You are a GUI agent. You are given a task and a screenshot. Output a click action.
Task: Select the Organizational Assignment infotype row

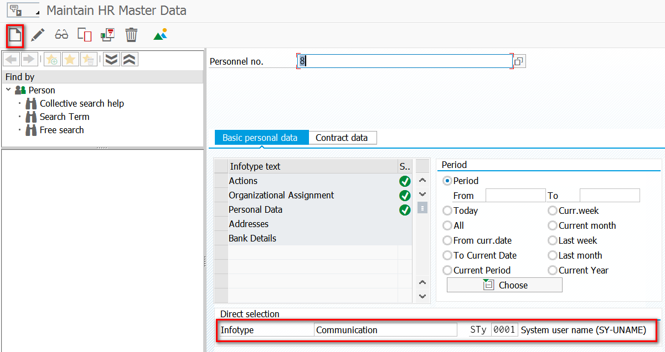[x=313, y=196]
